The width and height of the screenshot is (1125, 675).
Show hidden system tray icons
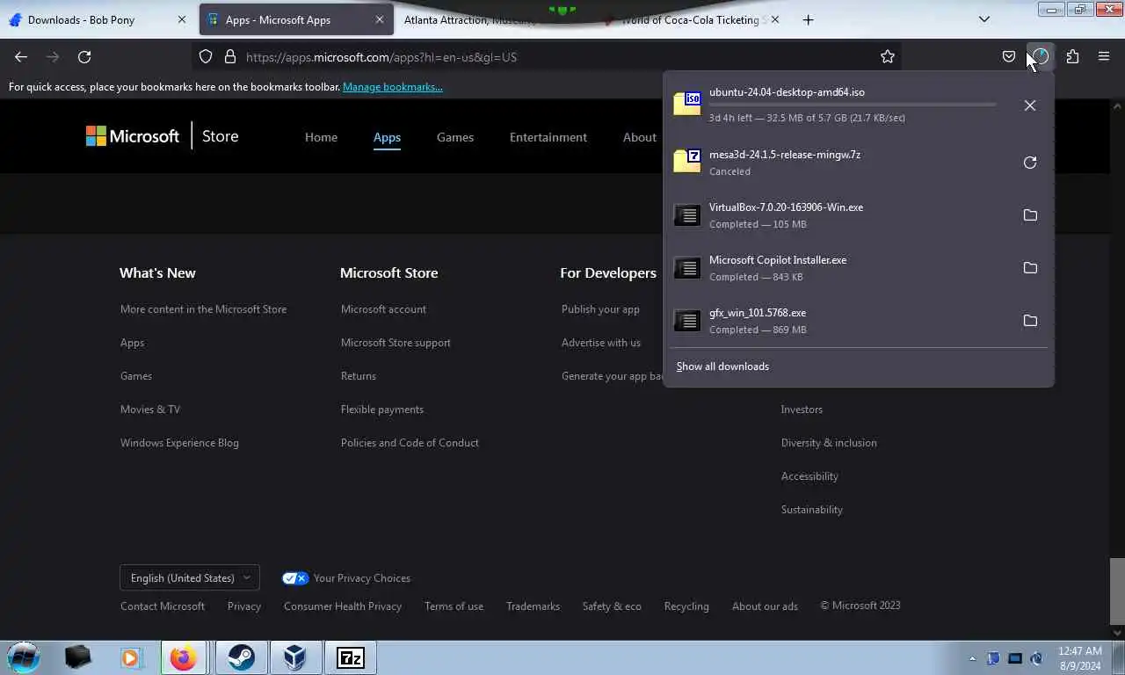click(x=972, y=658)
